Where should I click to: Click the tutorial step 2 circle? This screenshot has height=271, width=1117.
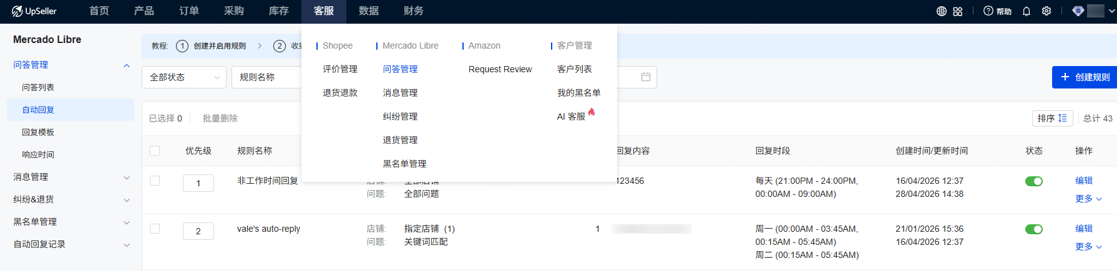coord(280,46)
